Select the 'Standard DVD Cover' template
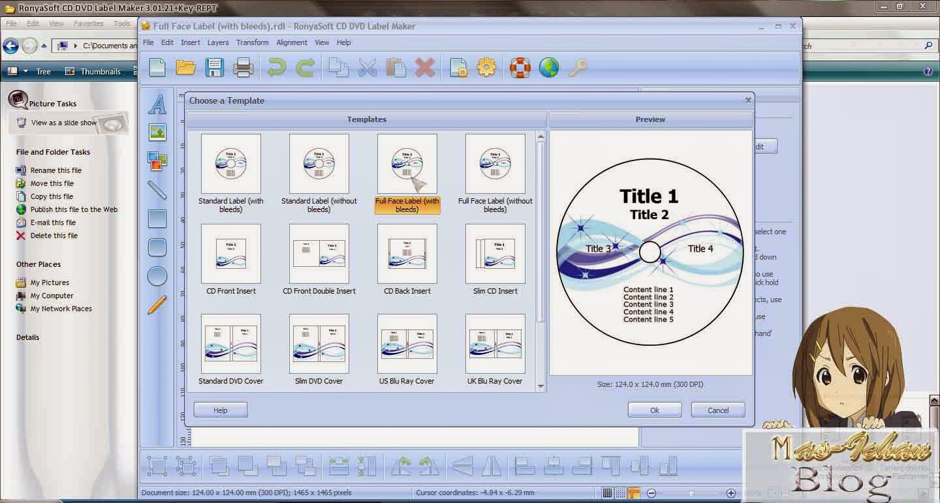Screen dimensions: 940x503 click(231, 350)
